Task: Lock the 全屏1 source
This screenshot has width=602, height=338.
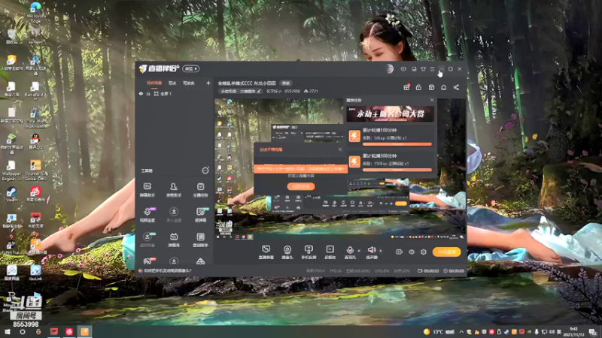Action: click(148, 93)
